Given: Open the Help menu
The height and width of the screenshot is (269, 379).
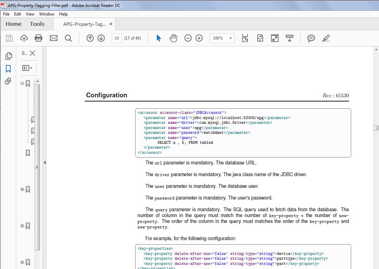Looking at the screenshot, I should tap(63, 14).
